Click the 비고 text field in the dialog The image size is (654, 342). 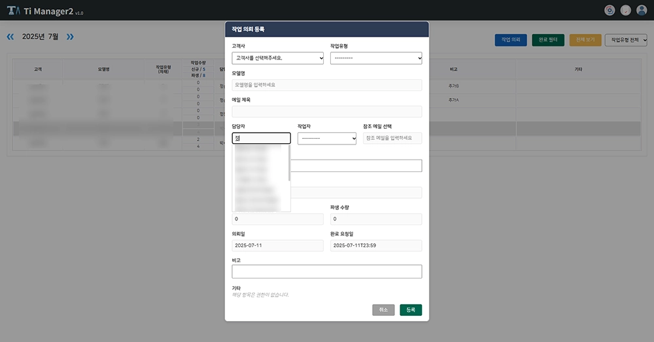[x=327, y=271]
